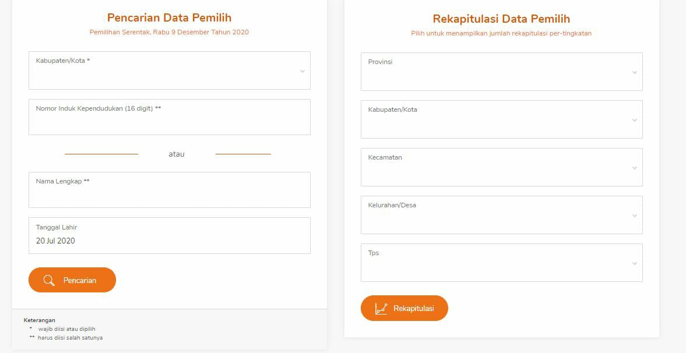The width and height of the screenshot is (686, 353).
Task: Click the chevron arrow in the left Kabupaten/Kota field
Action: click(302, 71)
